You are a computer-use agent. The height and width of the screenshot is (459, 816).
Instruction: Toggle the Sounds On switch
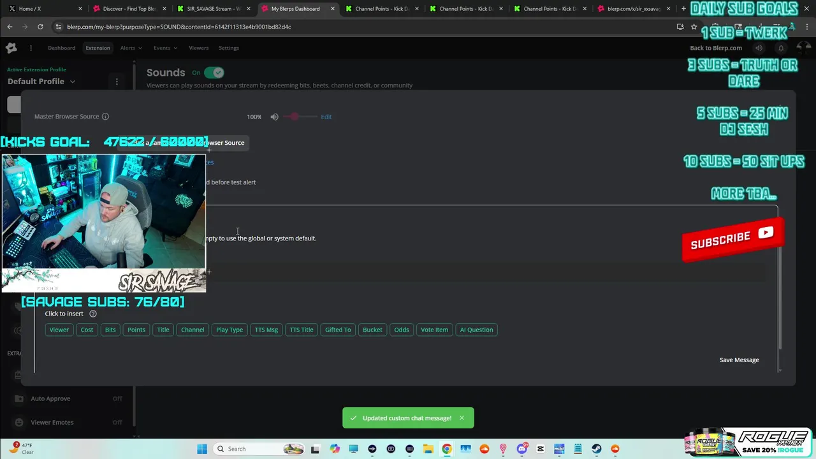tap(214, 73)
